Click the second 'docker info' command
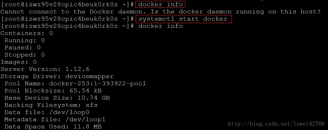 pos(160,26)
